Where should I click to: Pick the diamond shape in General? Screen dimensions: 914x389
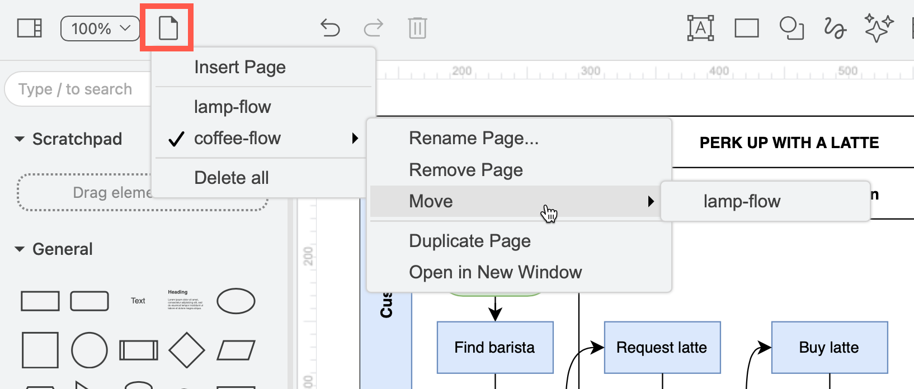point(187,350)
